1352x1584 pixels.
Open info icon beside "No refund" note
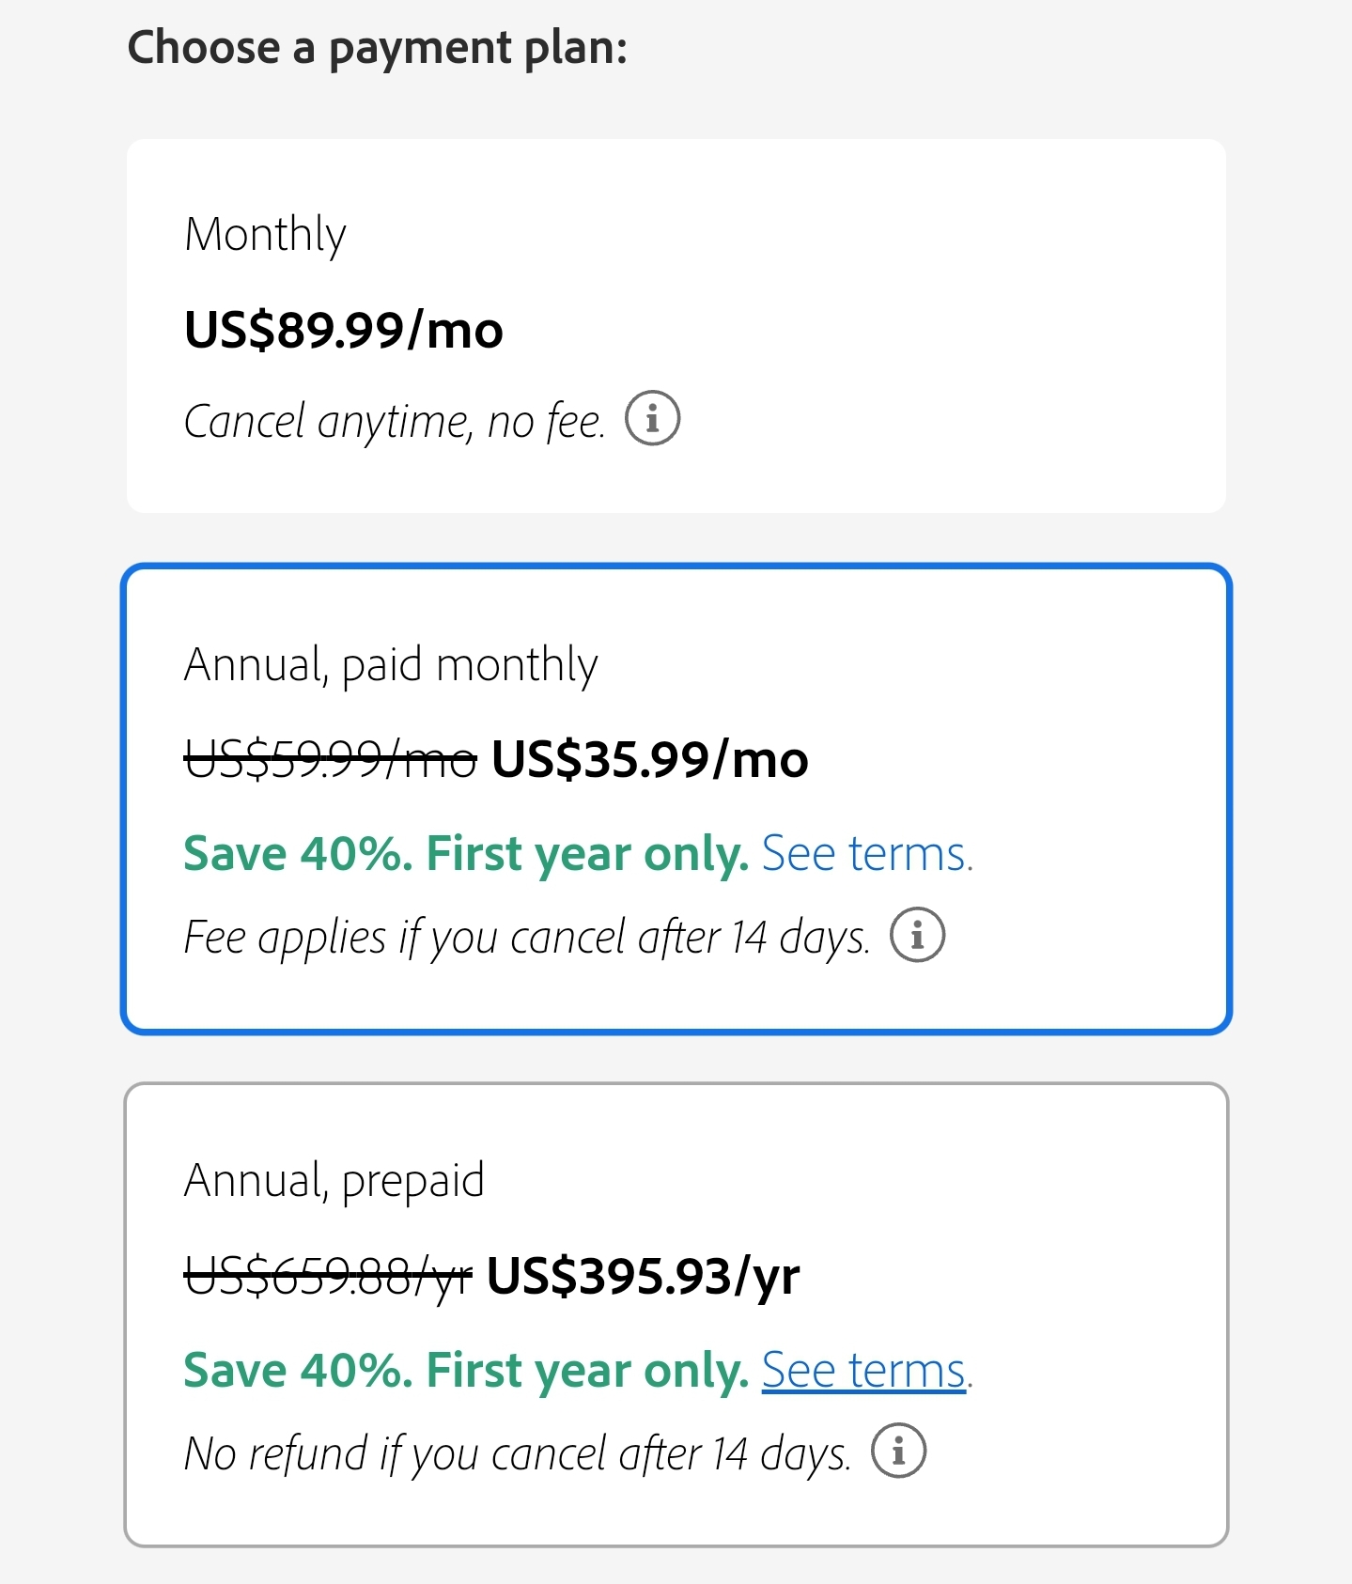[x=898, y=1452]
